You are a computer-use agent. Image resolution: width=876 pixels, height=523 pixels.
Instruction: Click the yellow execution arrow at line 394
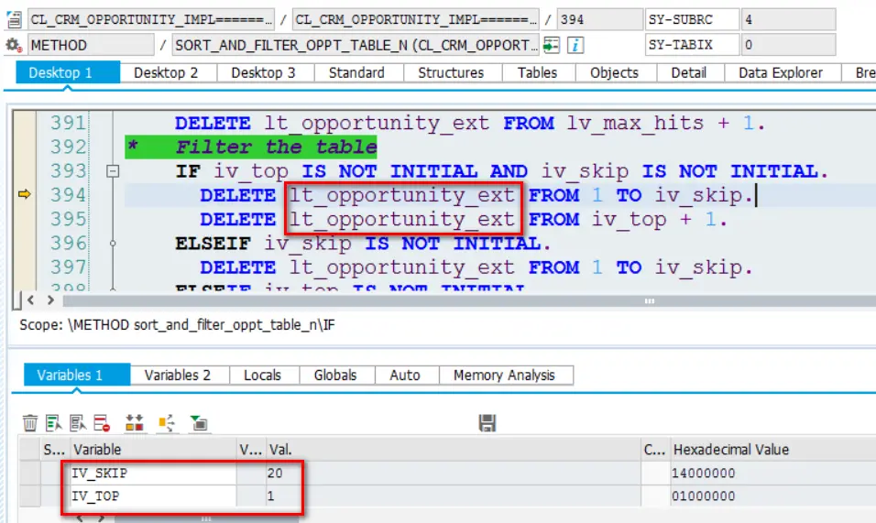[x=25, y=194]
